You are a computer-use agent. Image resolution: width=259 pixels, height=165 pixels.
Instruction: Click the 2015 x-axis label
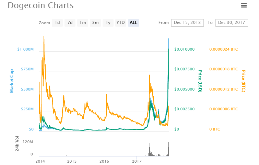[72, 161]
